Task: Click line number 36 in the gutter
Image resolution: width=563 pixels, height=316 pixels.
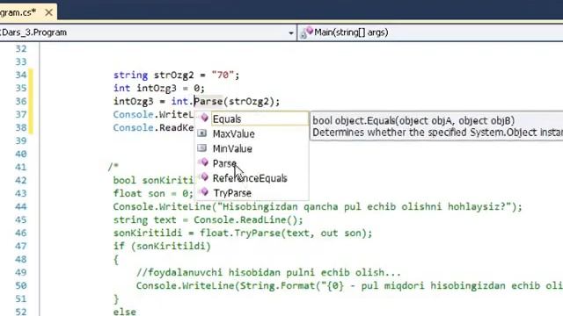Action: point(21,102)
